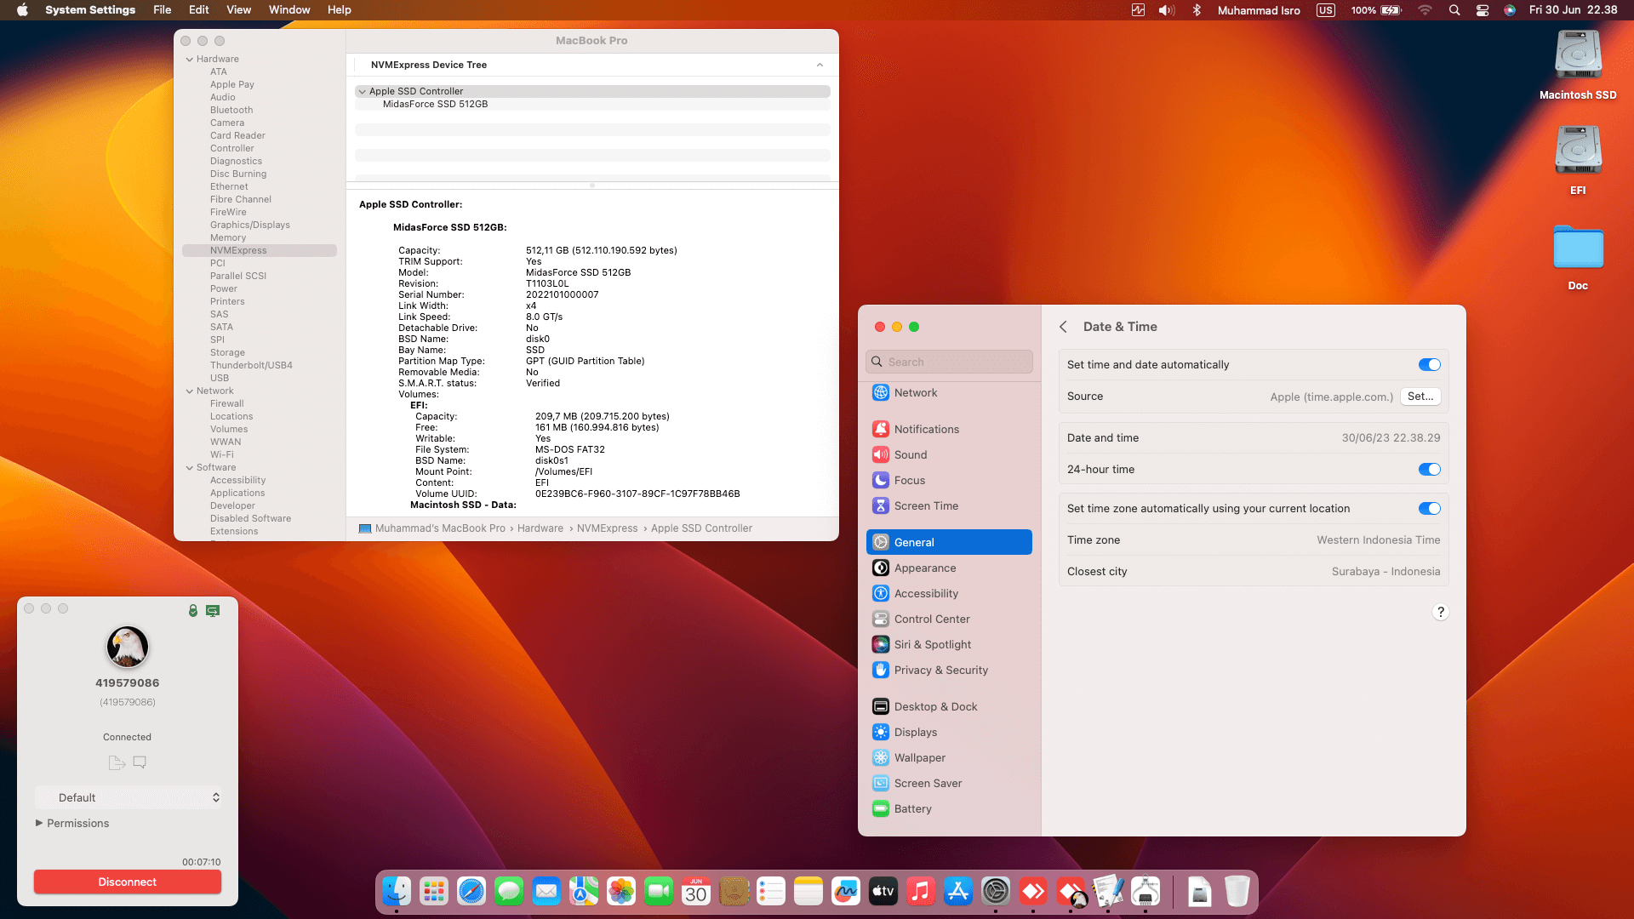Click the Search field in System Settings
This screenshot has width=1634, height=919.
point(949,362)
